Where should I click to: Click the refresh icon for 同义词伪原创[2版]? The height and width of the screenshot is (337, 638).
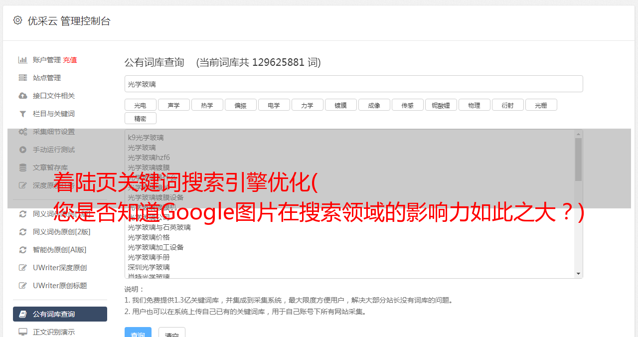point(22,232)
